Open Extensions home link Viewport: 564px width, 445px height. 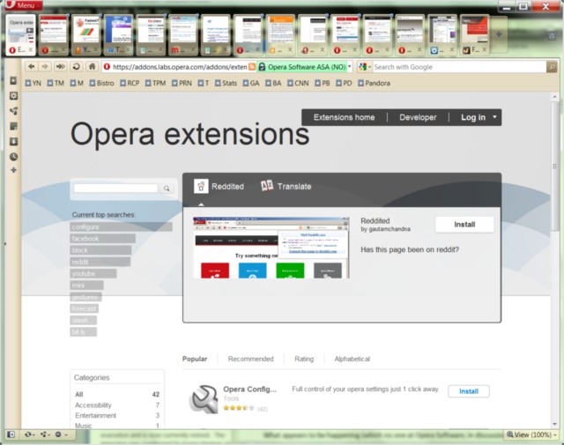tap(344, 117)
